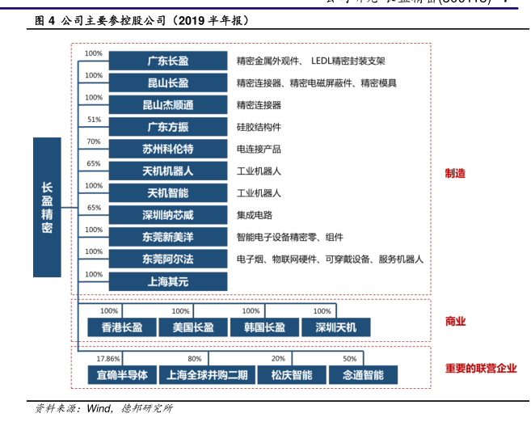The height and width of the screenshot is (422, 531).
Task: Click the 70% stake label for 苏州科伦特
Action: pyautogui.click(x=94, y=141)
